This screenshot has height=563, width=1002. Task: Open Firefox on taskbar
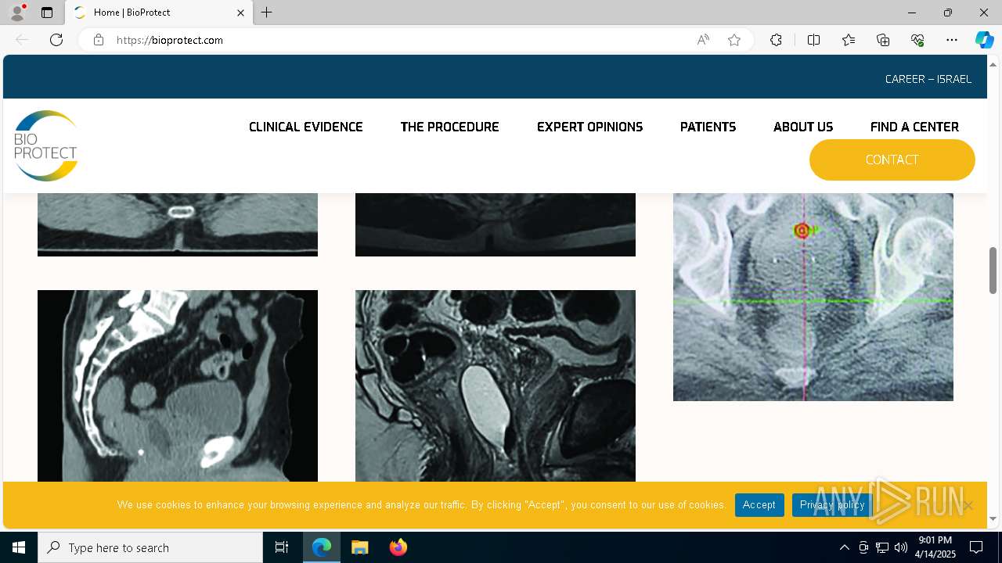point(398,547)
